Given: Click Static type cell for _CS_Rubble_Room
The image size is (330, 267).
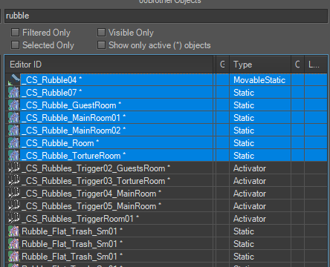Looking at the screenshot, I should coord(260,143).
